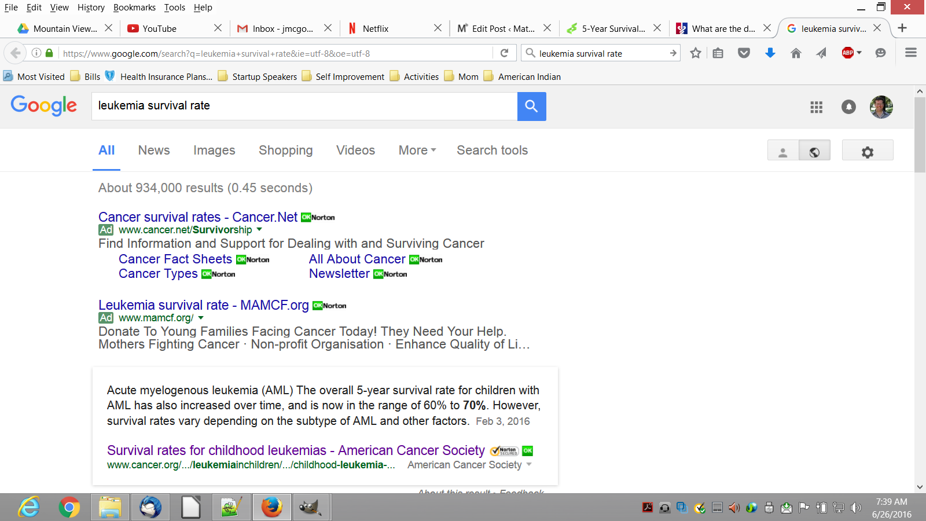Open Thunderbird from the taskbar

click(x=150, y=508)
